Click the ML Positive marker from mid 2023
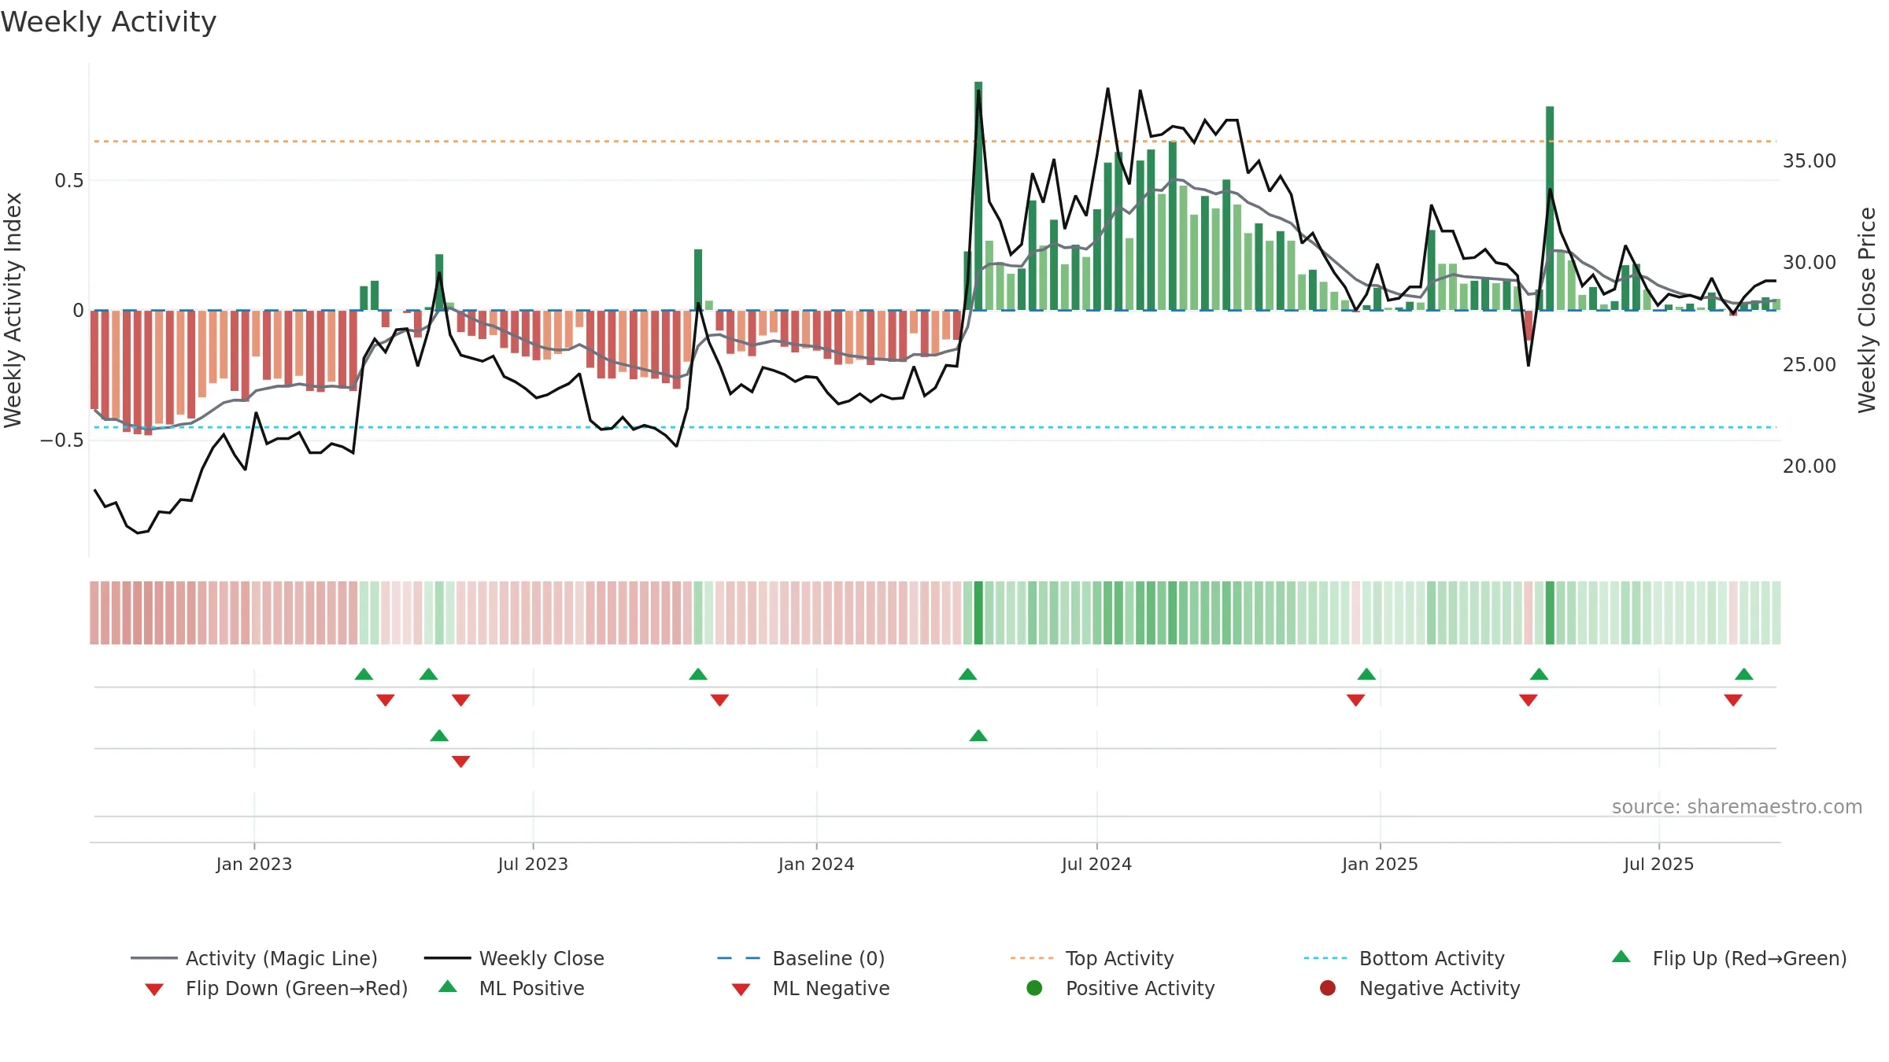The image size is (1889, 1062). (439, 736)
